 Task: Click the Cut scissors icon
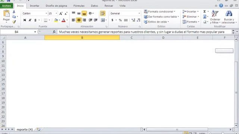click(x=14, y=12)
